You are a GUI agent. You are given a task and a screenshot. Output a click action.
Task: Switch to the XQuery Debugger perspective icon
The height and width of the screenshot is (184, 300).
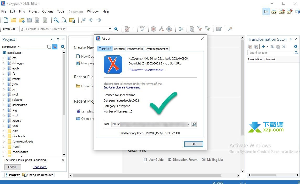290,11
